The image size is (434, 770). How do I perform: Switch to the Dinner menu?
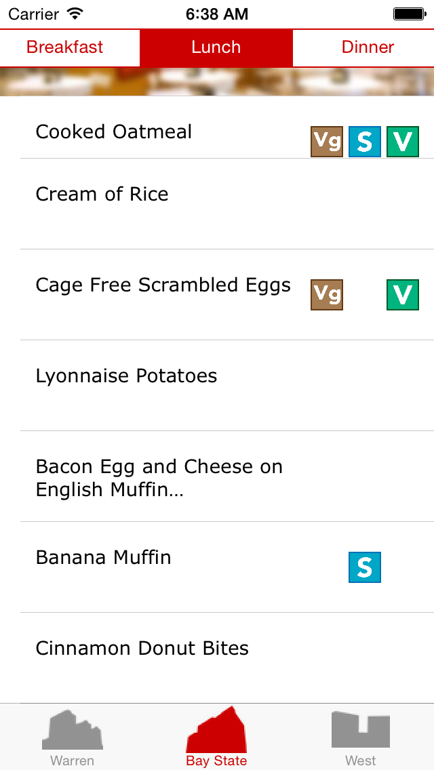tap(368, 47)
